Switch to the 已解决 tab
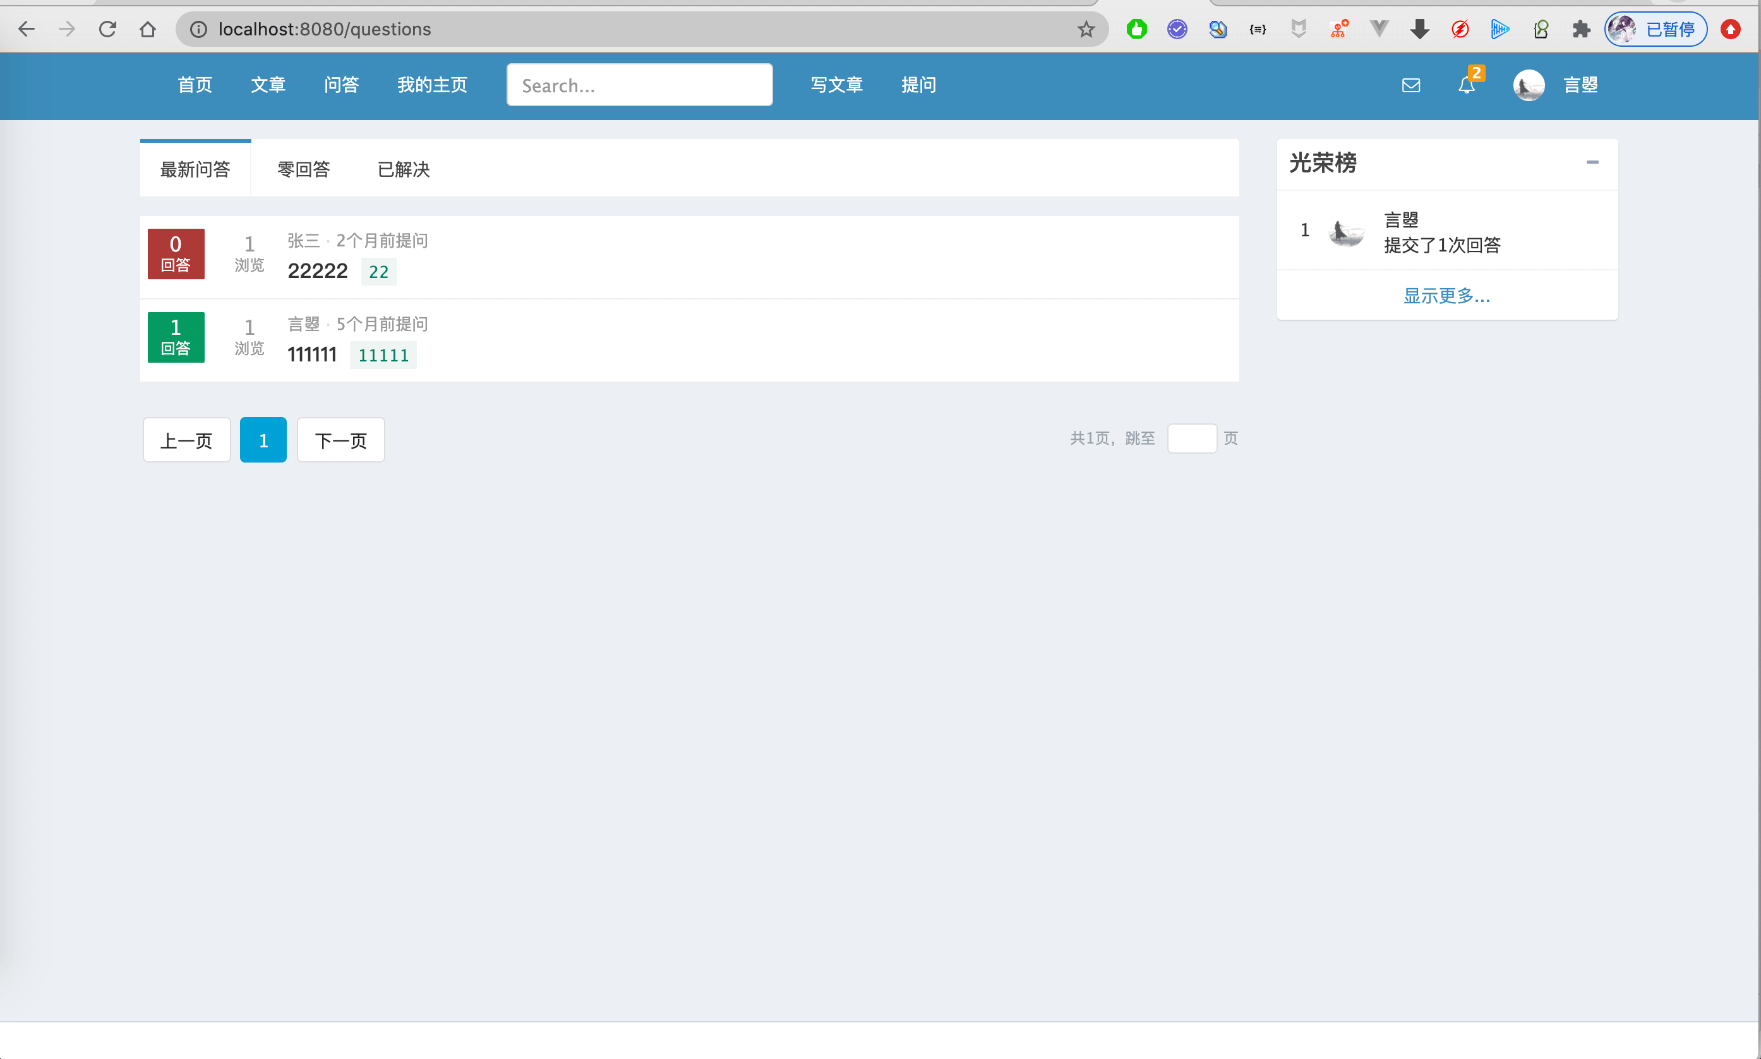The width and height of the screenshot is (1761, 1059). (x=403, y=170)
